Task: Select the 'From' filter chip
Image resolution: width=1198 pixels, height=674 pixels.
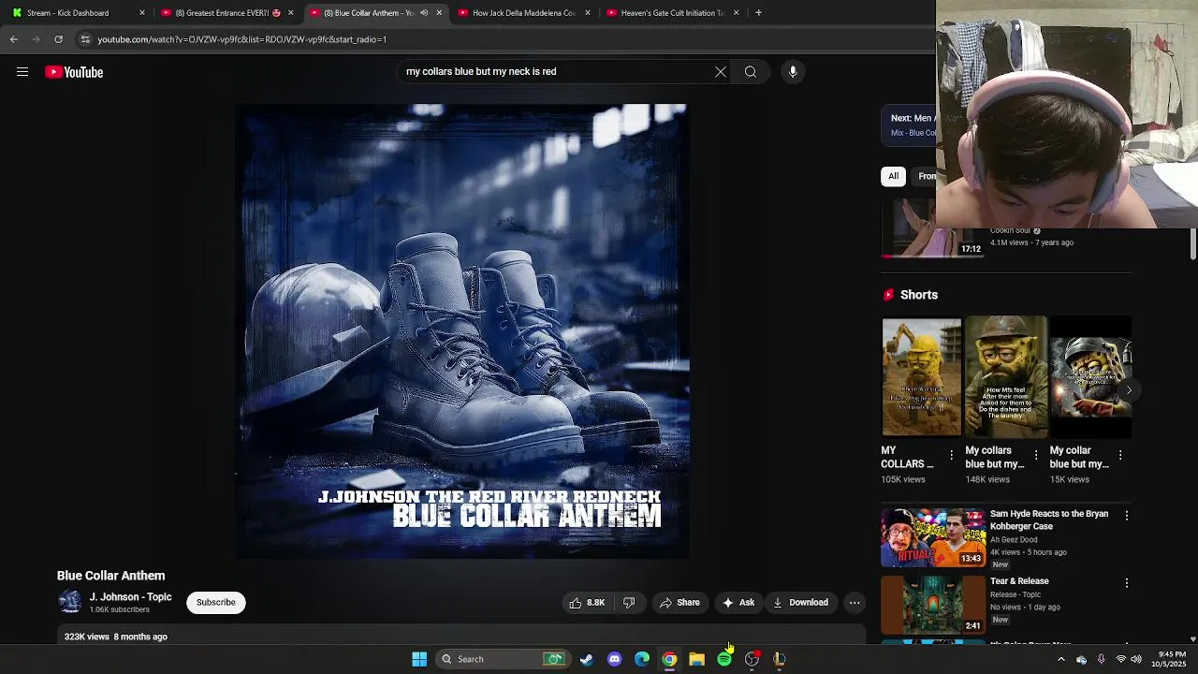Action: [x=925, y=176]
